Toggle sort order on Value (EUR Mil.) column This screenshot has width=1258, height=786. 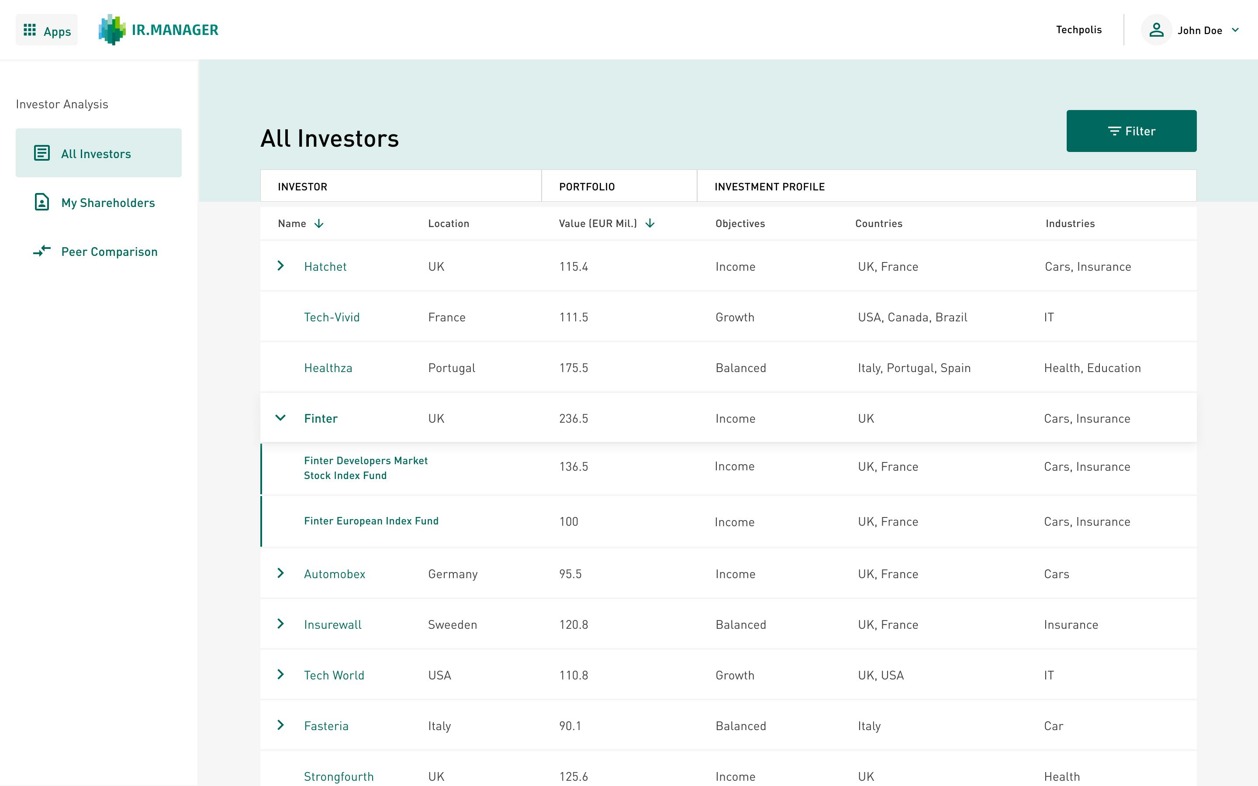point(650,224)
